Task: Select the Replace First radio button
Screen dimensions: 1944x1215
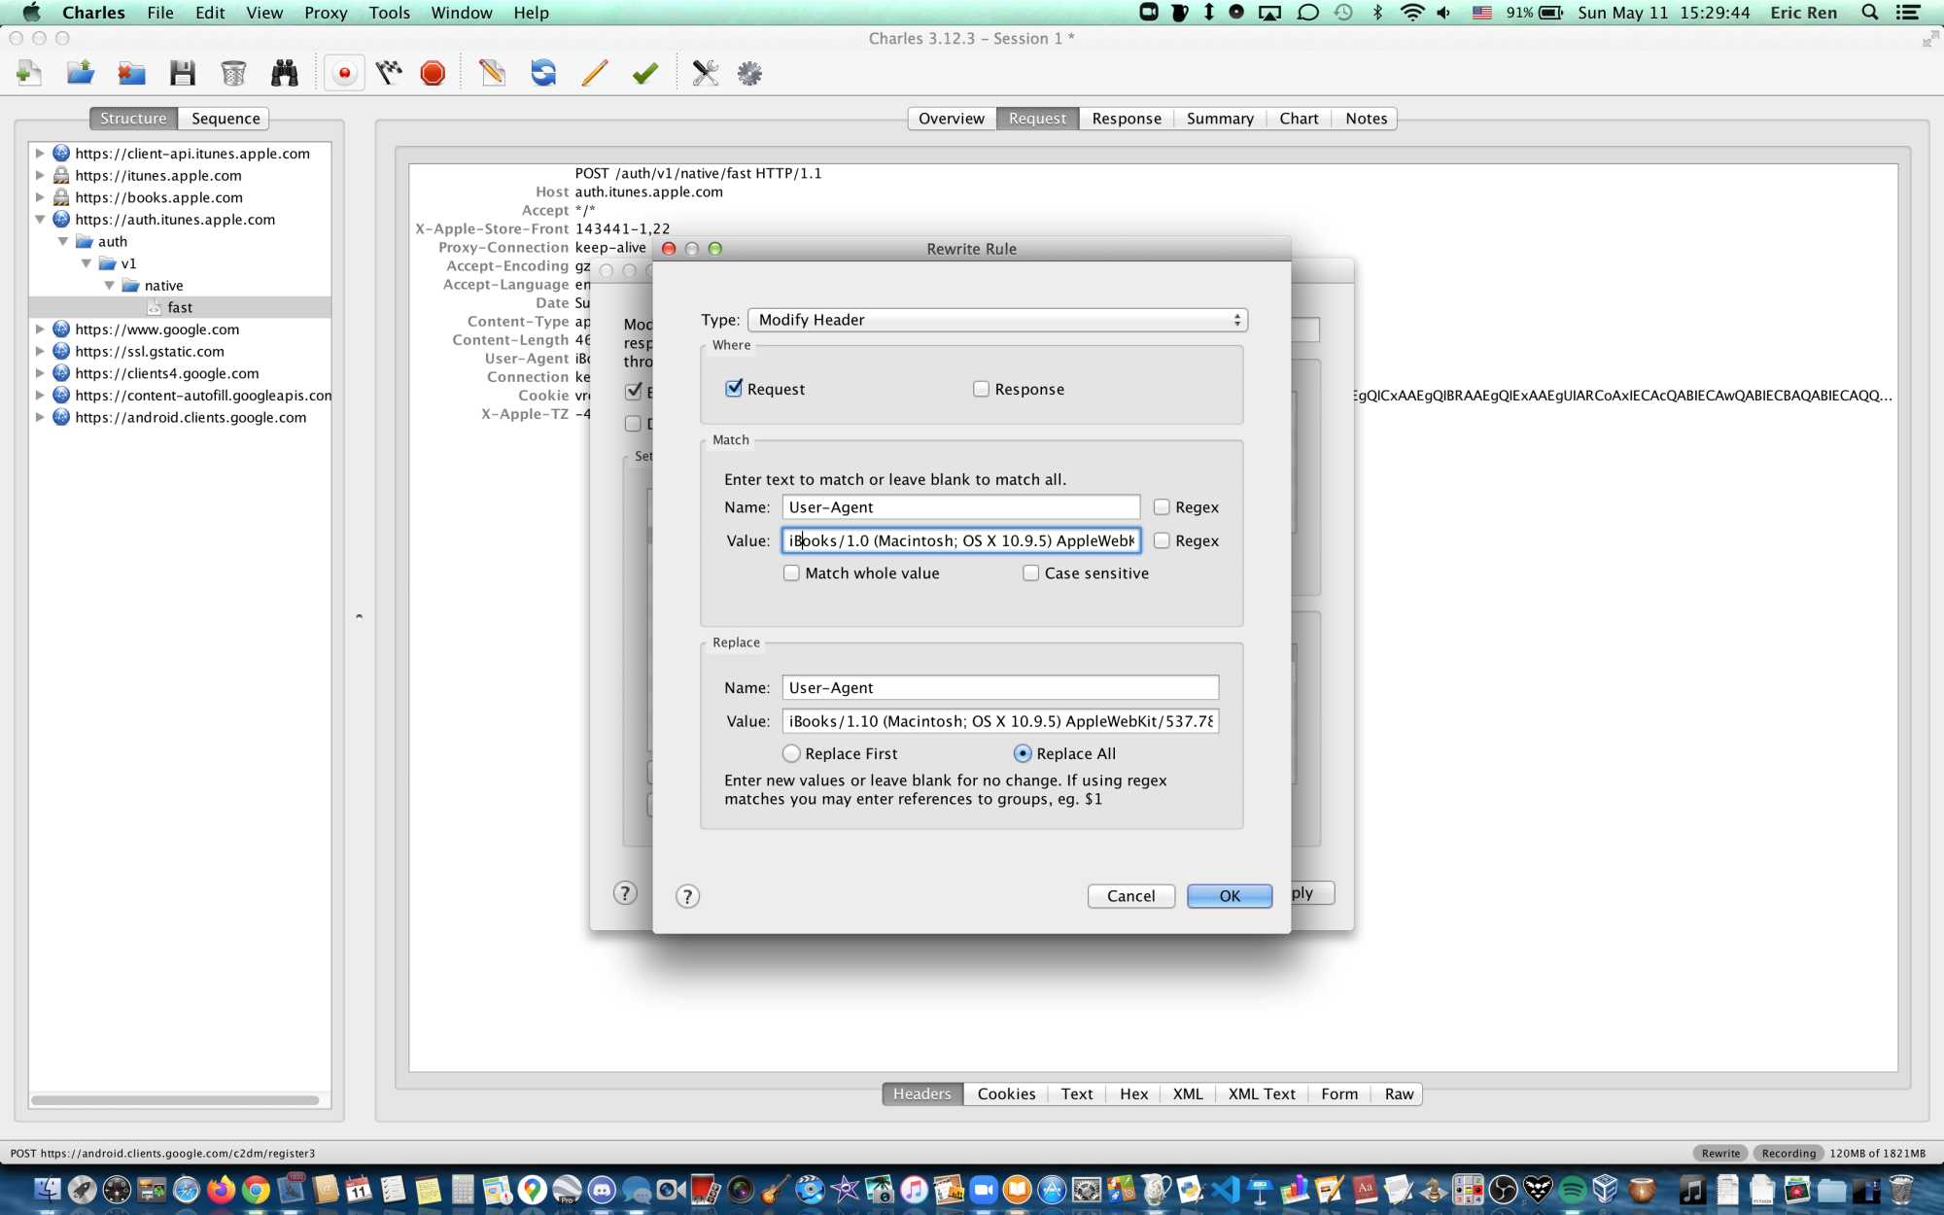Action: [x=791, y=753]
